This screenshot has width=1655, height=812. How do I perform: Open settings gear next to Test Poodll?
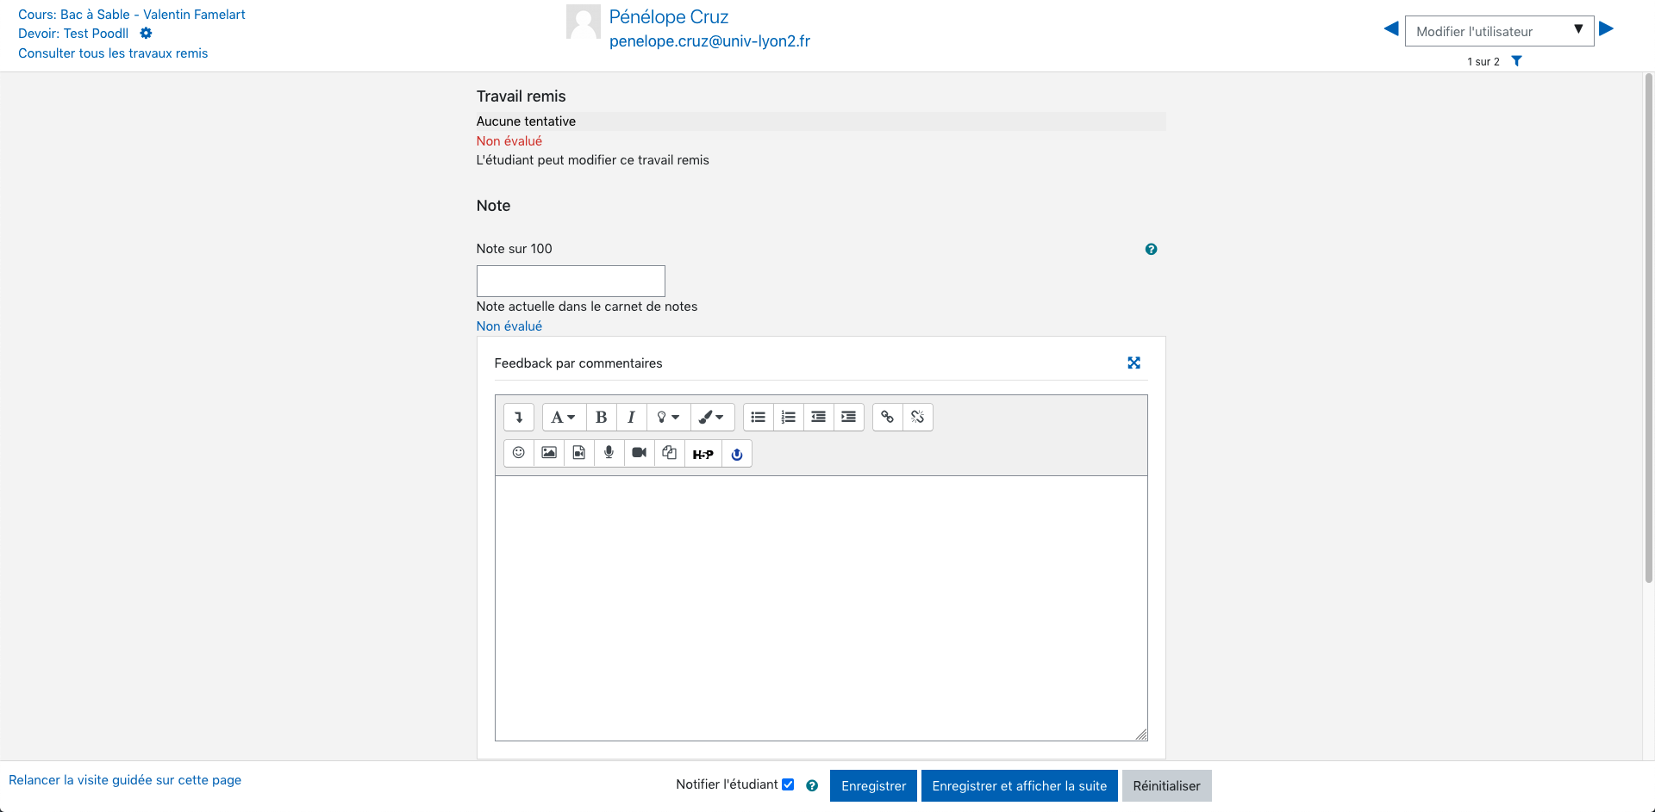pyautogui.click(x=146, y=33)
